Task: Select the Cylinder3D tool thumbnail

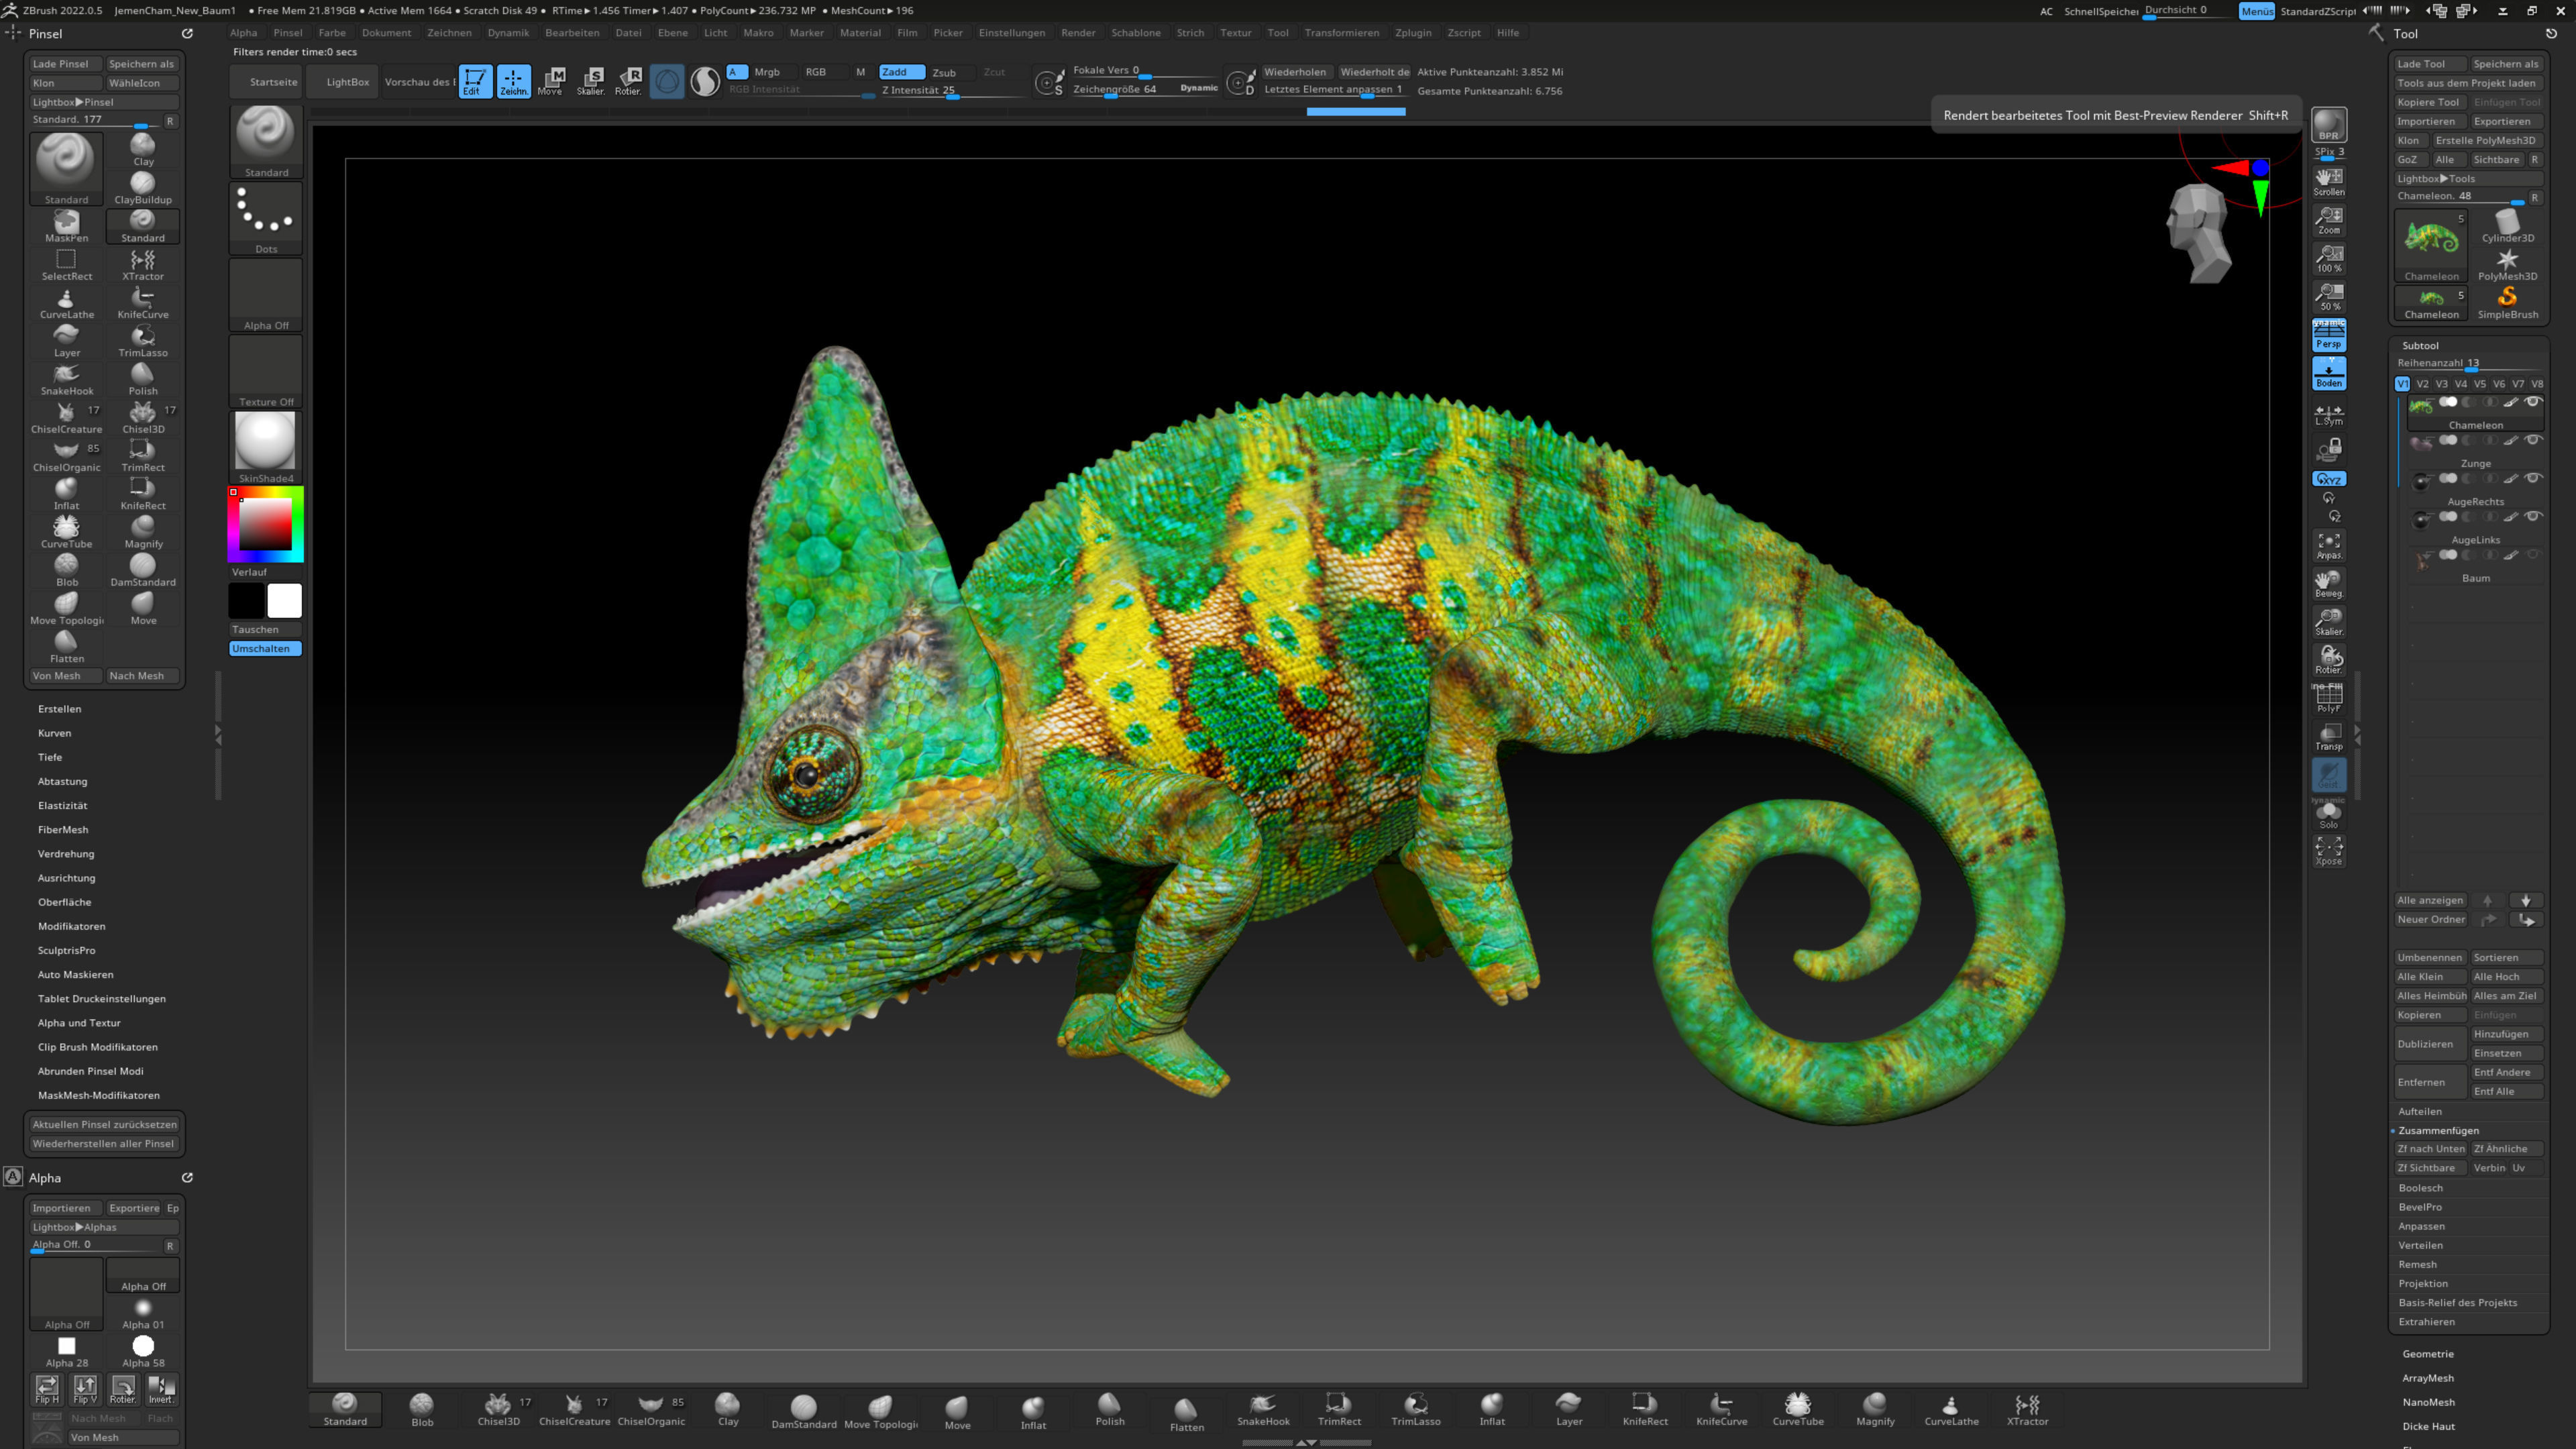Action: pos(2507,226)
